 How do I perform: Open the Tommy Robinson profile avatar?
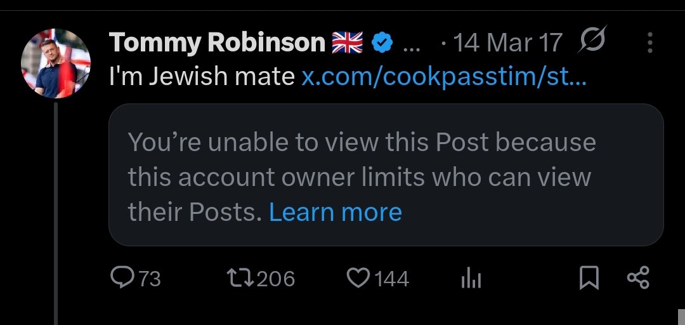click(x=56, y=63)
